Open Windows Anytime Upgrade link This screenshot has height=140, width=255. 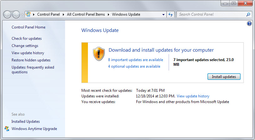(x=34, y=129)
